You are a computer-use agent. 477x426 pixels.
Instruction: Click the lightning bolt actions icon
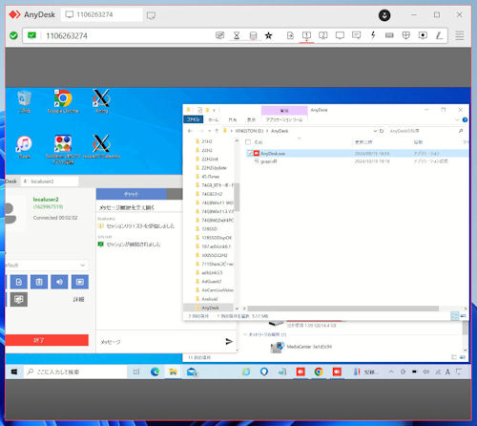coord(373,35)
